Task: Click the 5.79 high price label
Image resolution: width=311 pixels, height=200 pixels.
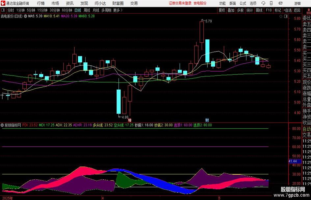Action: point(208,21)
